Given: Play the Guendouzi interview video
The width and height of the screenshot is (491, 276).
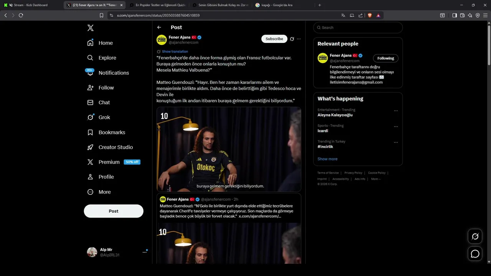Looking at the screenshot, I should pyautogui.click(x=229, y=149).
